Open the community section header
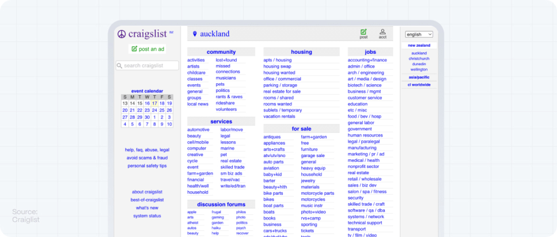This screenshot has width=557, height=237. pyautogui.click(x=221, y=52)
